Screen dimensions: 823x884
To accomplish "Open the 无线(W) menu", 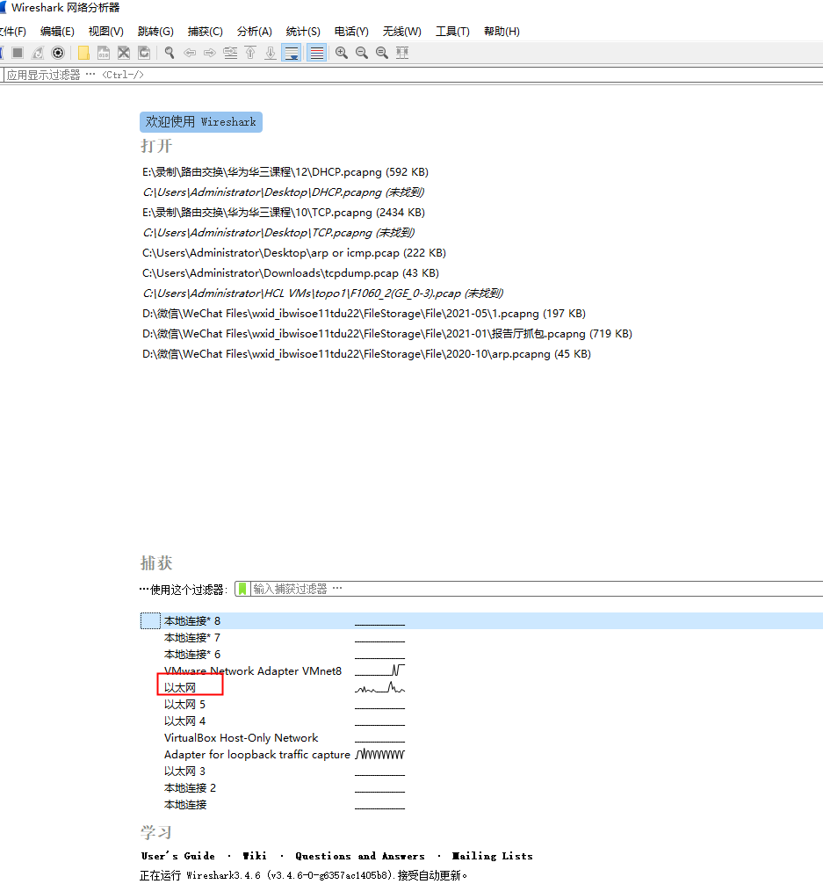I will pyautogui.click(x=402, y=32).
